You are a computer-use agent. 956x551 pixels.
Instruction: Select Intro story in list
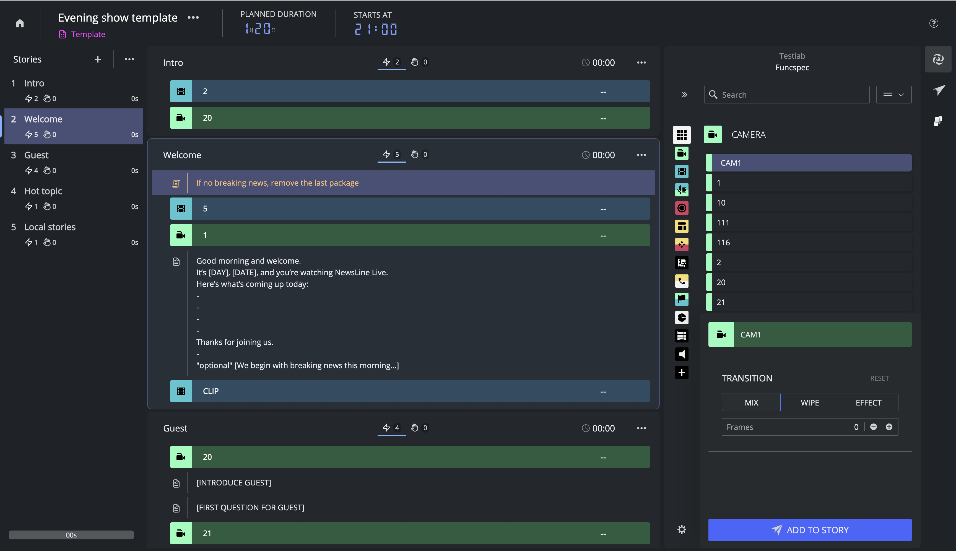(x=73, y=90)
